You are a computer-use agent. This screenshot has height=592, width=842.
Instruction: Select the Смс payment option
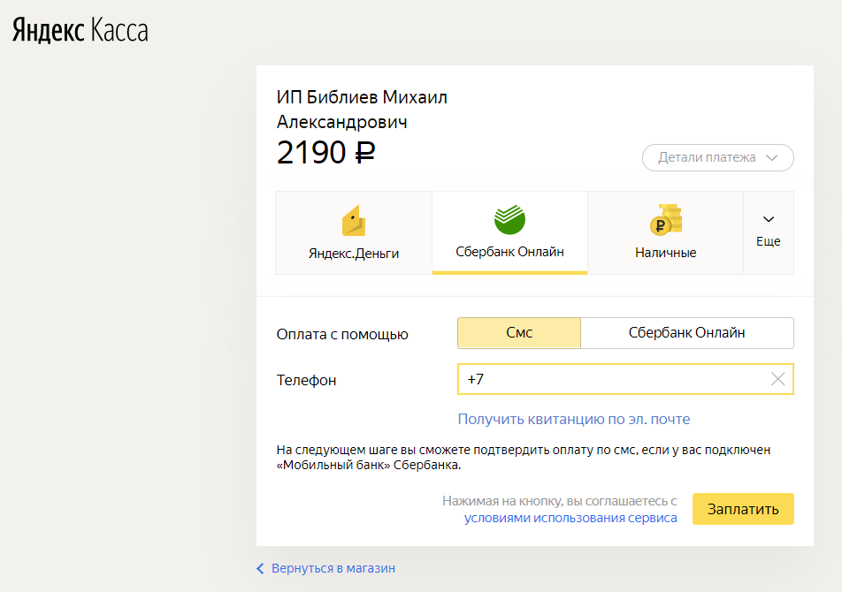518,333
